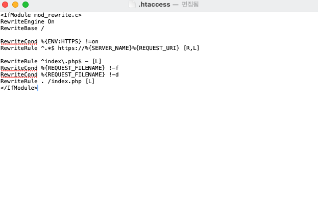
Task: Click the .htaccess document proxy icon
Action: 132,5
